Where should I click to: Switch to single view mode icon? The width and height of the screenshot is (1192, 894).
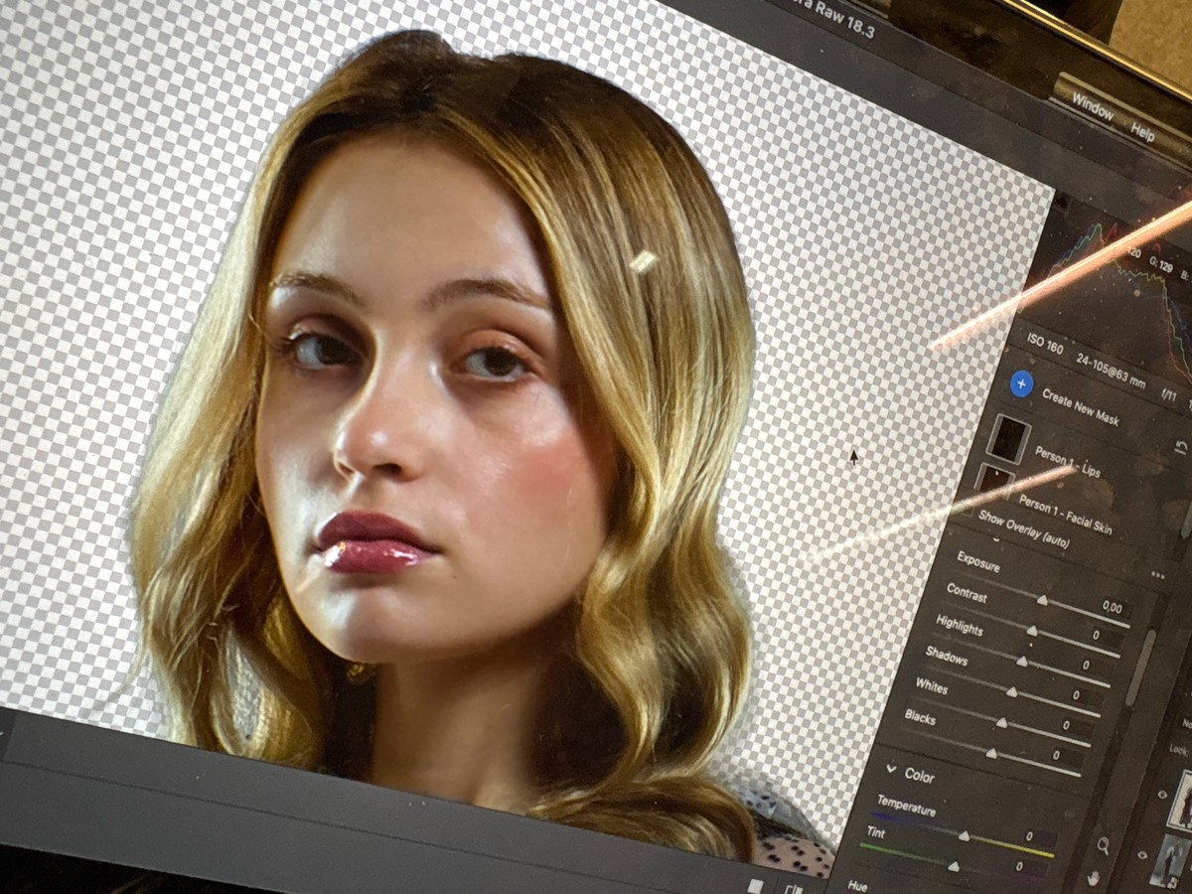pos(756,886)
